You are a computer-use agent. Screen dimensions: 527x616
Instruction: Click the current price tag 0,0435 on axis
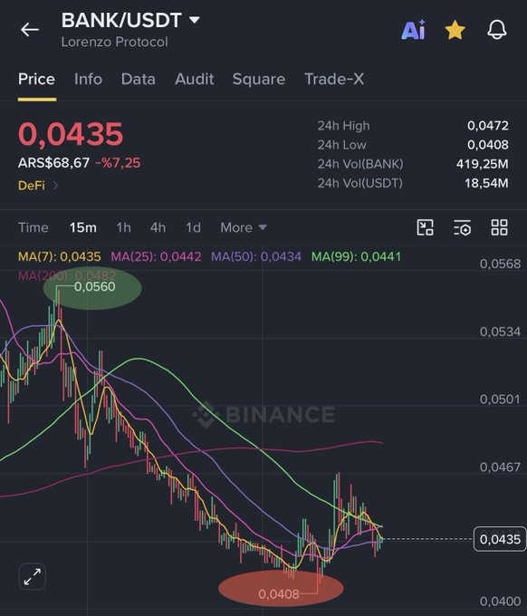500,539
